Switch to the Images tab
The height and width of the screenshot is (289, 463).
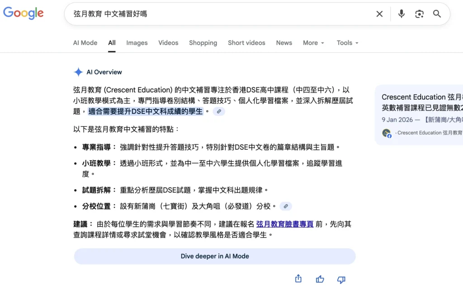(137, 43)
